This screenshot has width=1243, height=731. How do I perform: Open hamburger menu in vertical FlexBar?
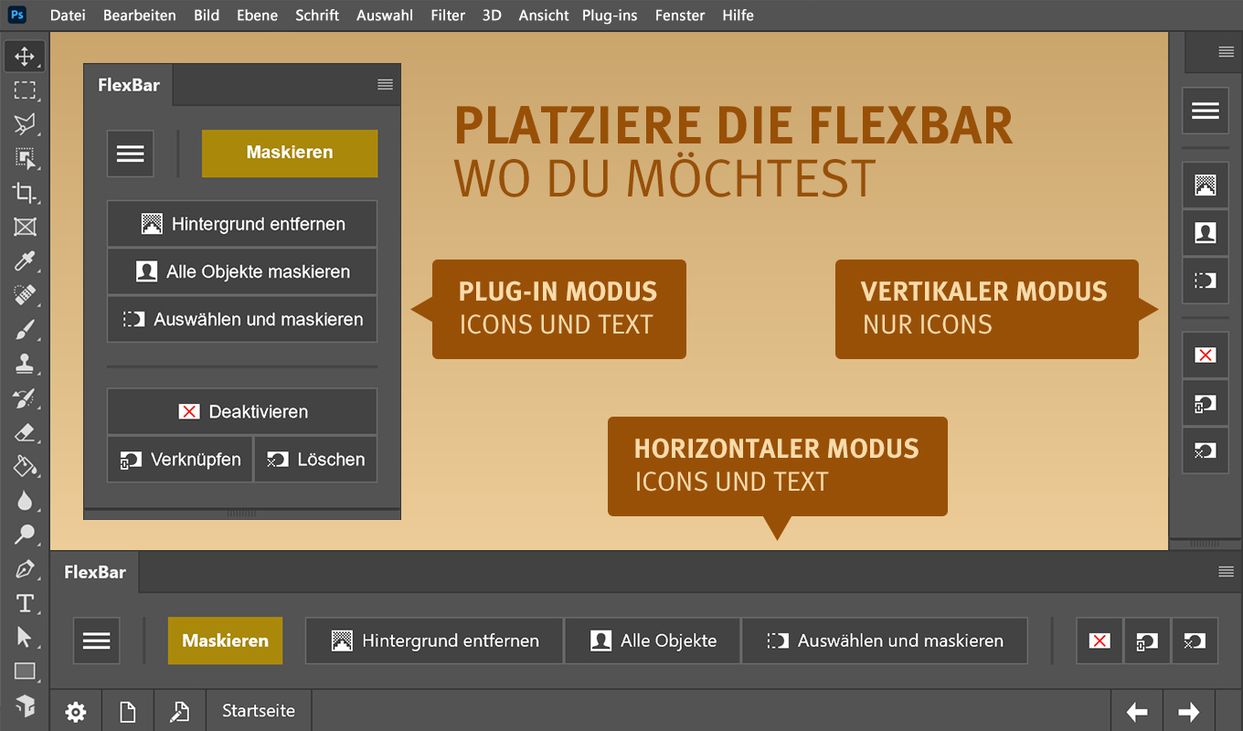pos(1206,111)
